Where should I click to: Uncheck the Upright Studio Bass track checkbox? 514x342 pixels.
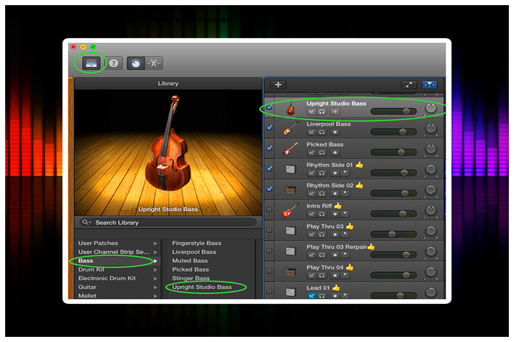270,107
